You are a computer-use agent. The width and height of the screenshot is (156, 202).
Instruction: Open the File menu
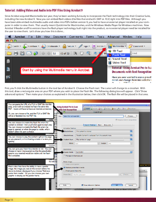[x=30, y=37]
